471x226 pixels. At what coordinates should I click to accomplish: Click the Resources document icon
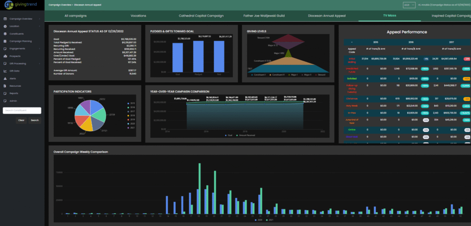5,85
